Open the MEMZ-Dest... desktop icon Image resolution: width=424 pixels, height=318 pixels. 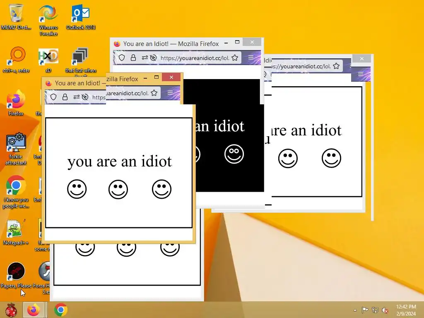tap(16, 17)
